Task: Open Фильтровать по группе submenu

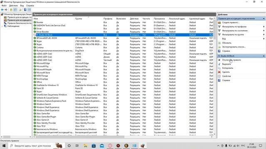Action: click(x=241, y=35)
